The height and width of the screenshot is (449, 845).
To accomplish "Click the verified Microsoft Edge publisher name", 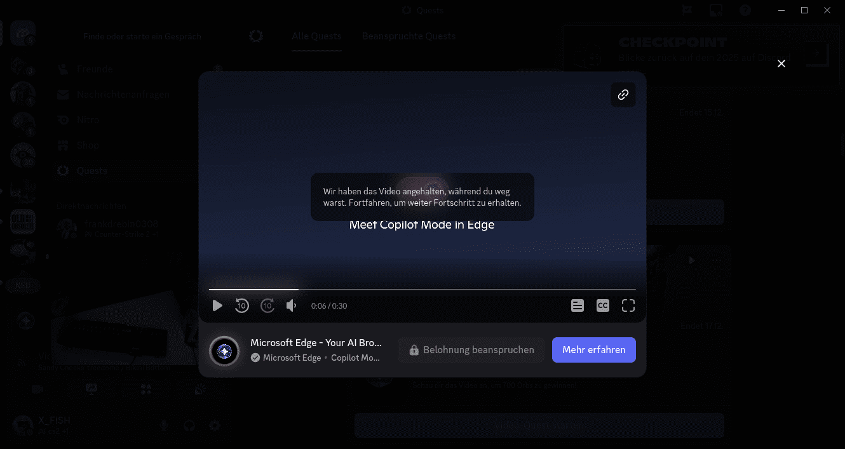I will (292, 358).
